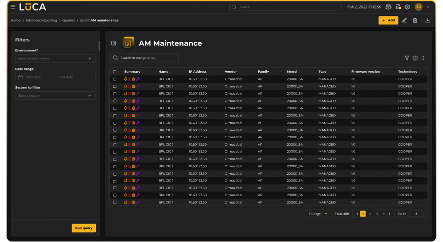Image resolution: width=443 pixels, height=242 pixels.
Task: Expand the Select system dropdown
Action: point(55,95)
